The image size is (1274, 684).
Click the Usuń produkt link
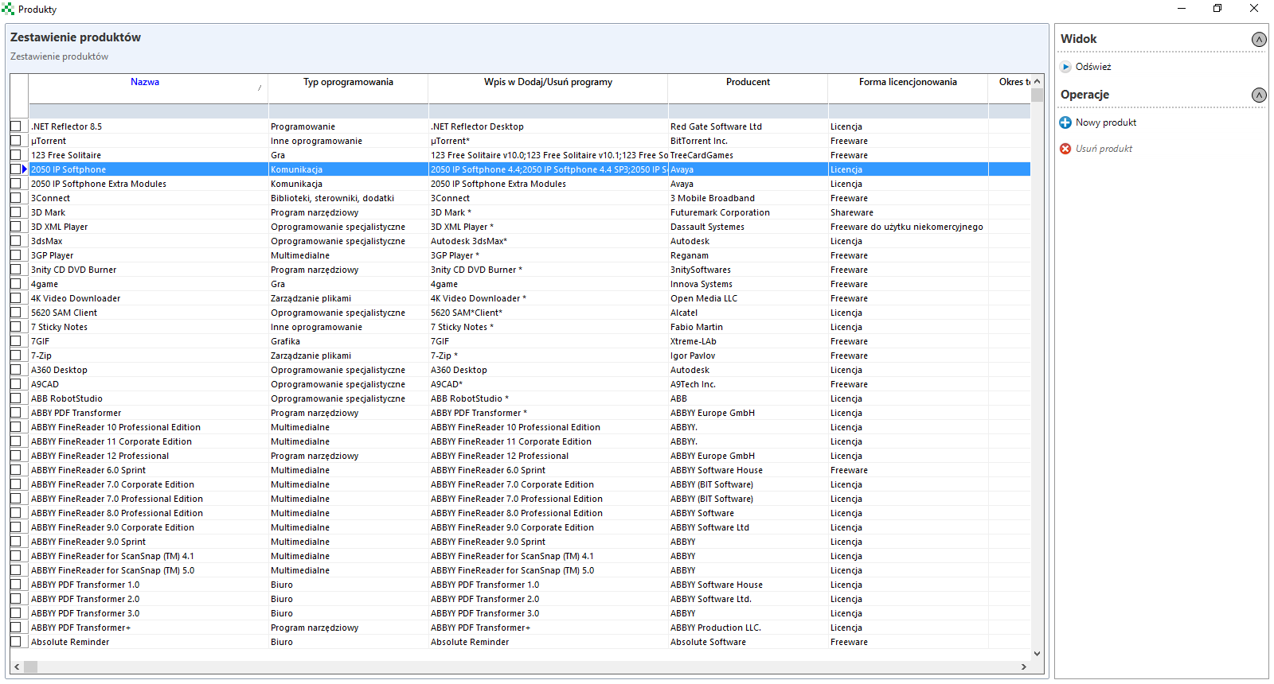click(x=1104, y=149)
